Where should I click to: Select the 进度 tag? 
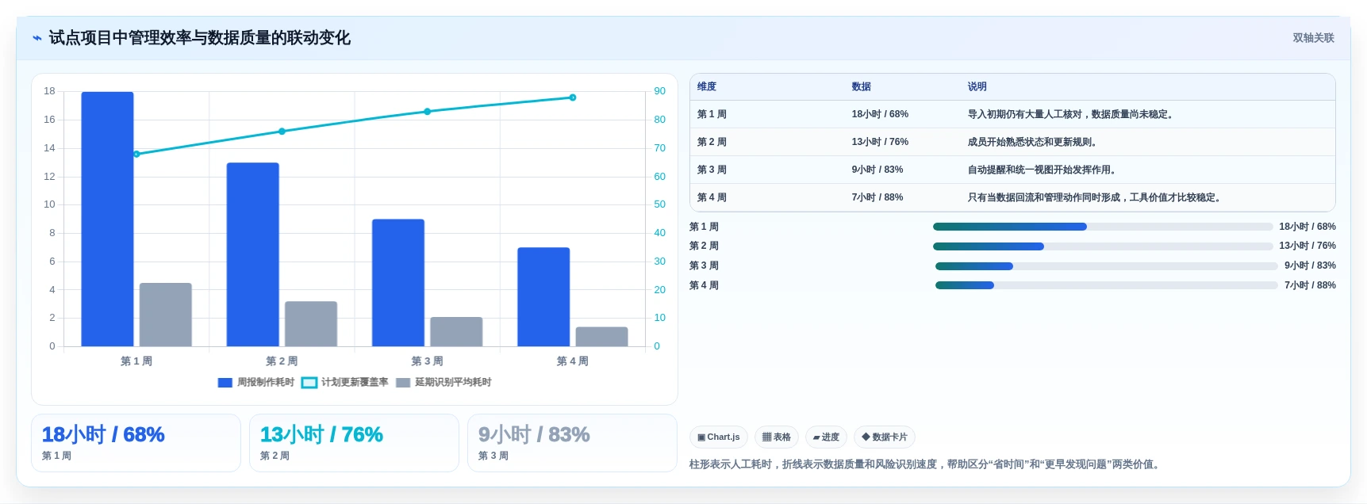(x=826, y=437)
